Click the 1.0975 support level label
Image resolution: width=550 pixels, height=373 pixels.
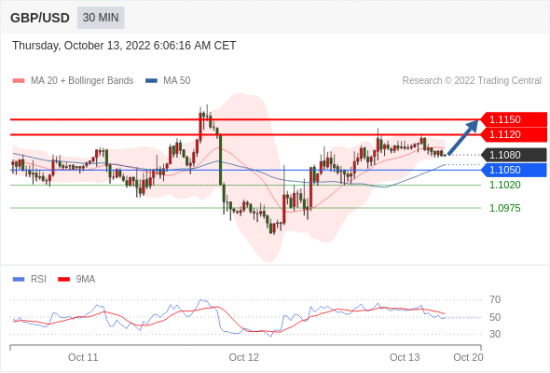tap(504, 208)
